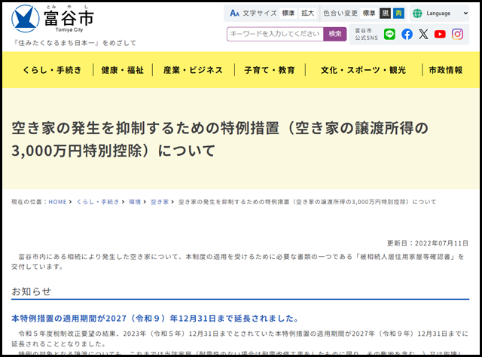Open the 子育て・教育 menu
Viewport: 482px width, 357px height.
click(270, 70)
